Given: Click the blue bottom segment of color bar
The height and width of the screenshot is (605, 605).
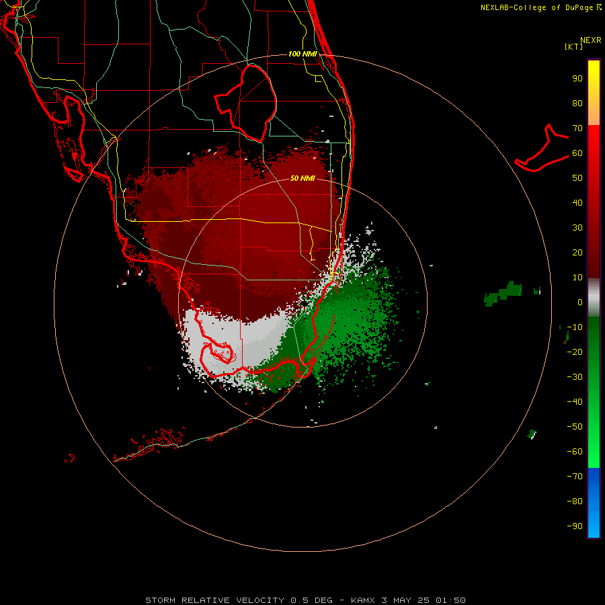Looking at the screenshot, I should [594, 503].
